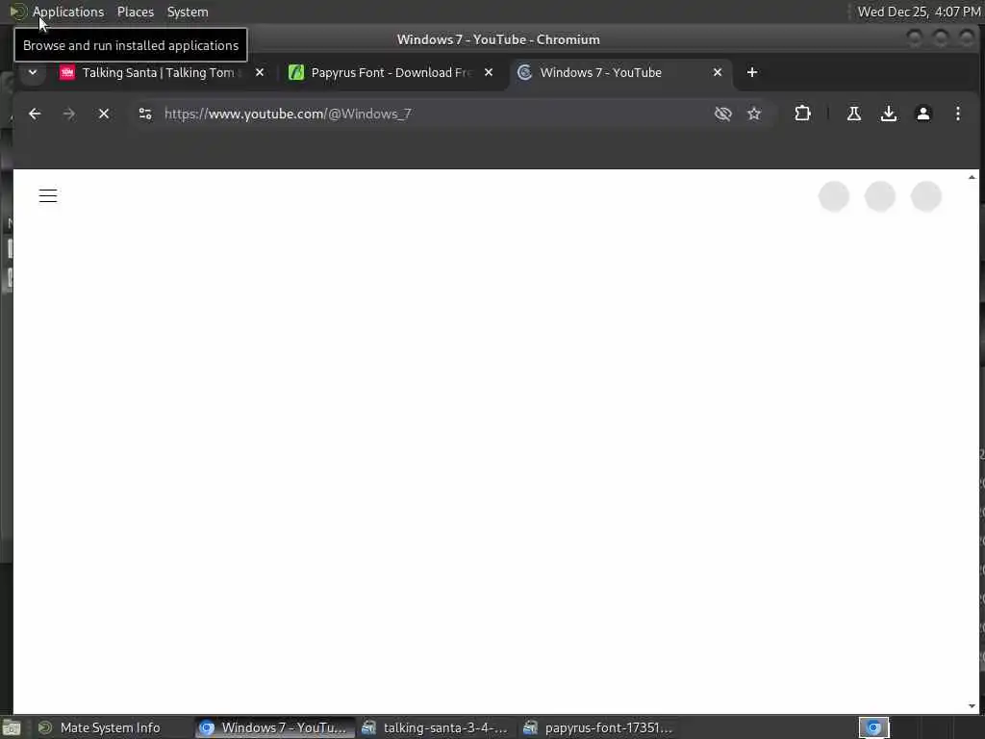Open the Extensions puzzle icon
This screenshot has width=985, height=739.
[x=802, y=114]
